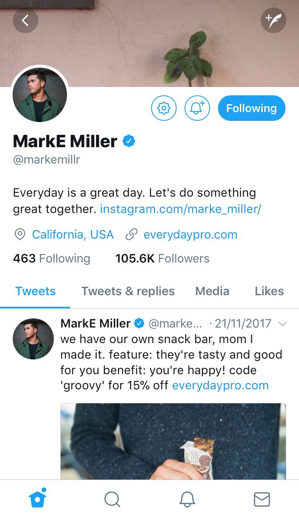The height and width of the screenshot is (519, 299).
Task: Switch to the Likes tab
Action: pos(269,291)
